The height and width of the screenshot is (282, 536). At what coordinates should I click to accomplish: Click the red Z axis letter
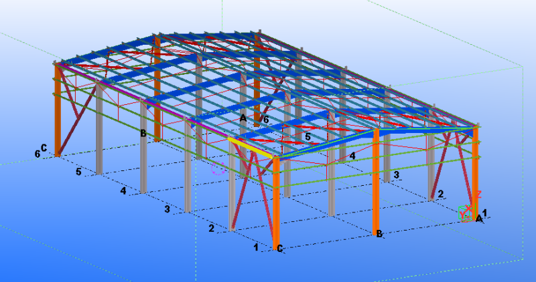(478, 194)
